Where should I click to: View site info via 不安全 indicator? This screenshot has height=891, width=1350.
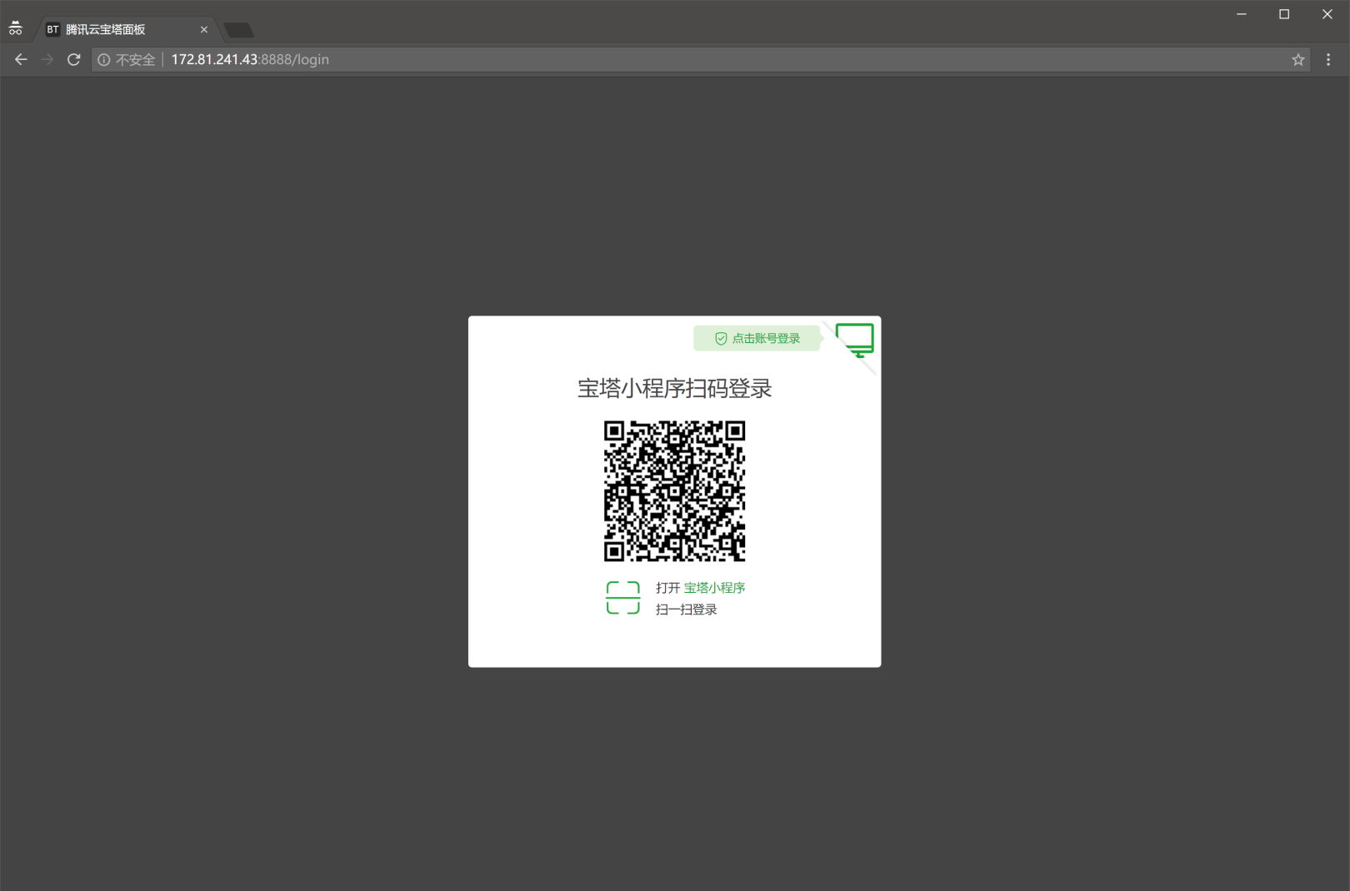pyautogui.click(x=127, y=60)
